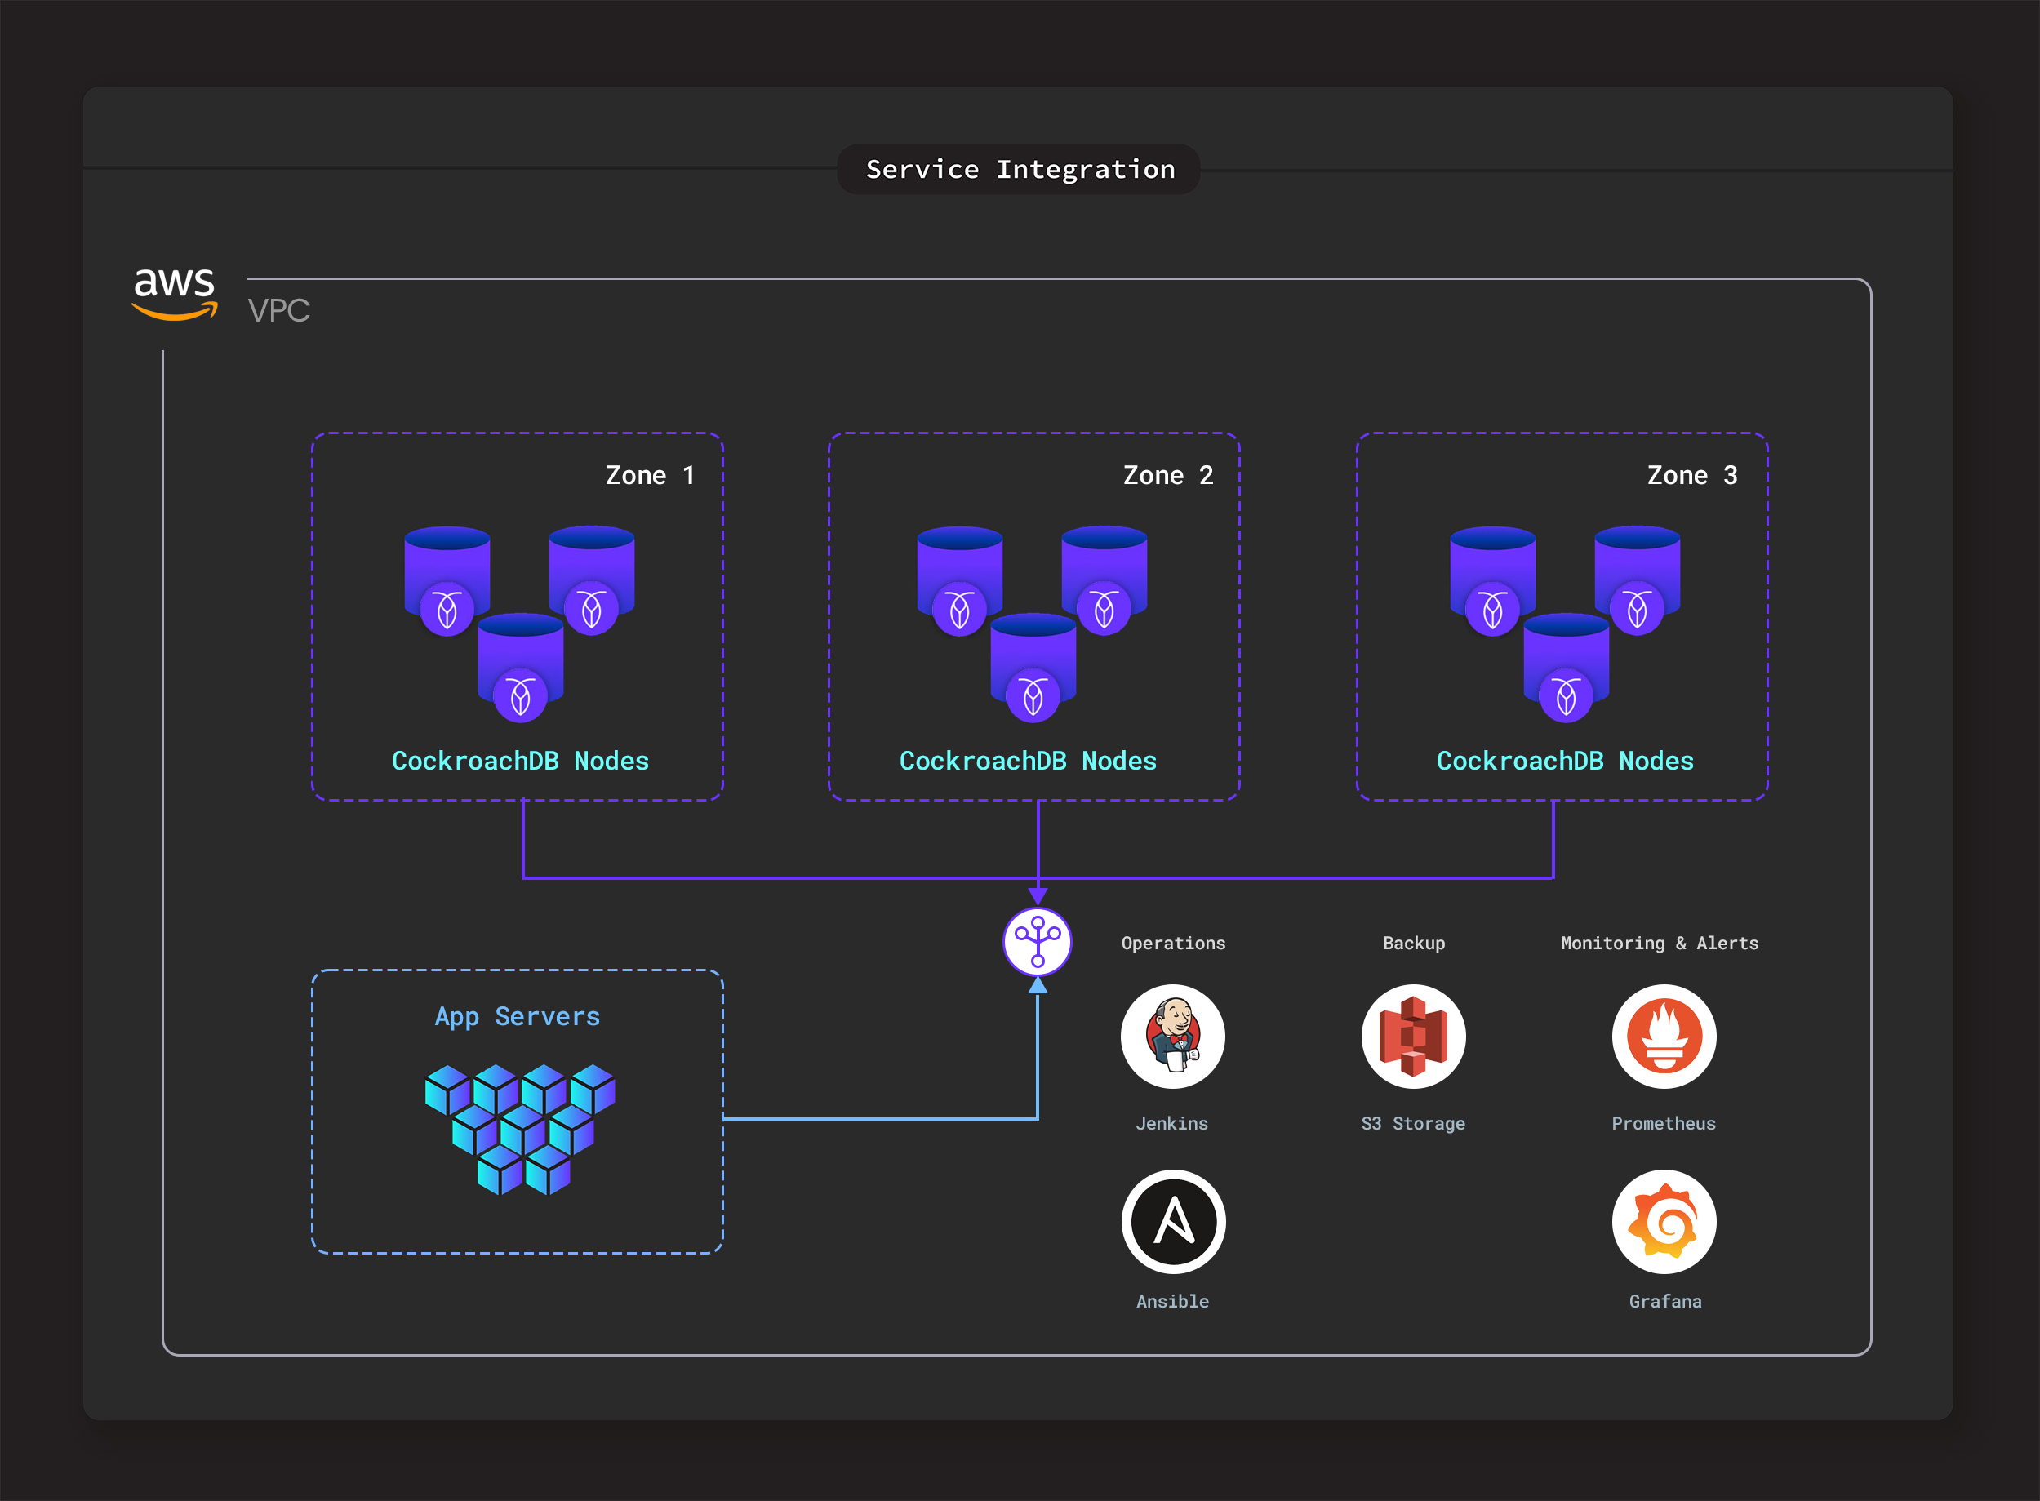The width and height of the screenshot is (2040, 1501).
Task: Click the AWS logo
Action: tap(175, 294)
